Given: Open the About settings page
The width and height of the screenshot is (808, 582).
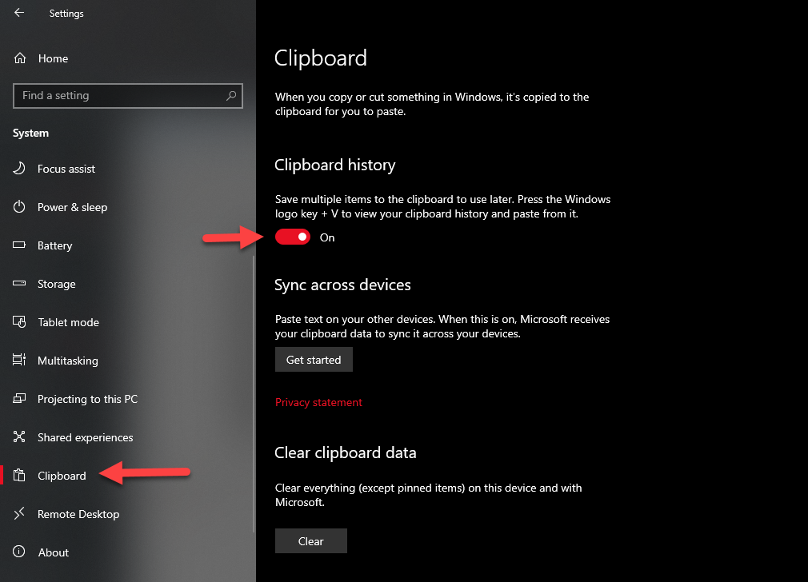Looking at the screenshot, I should point(54,552).
